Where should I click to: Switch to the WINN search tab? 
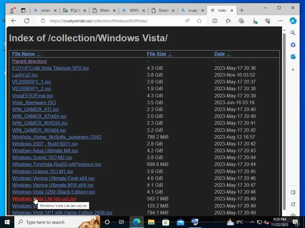click(x=133, y=10)
